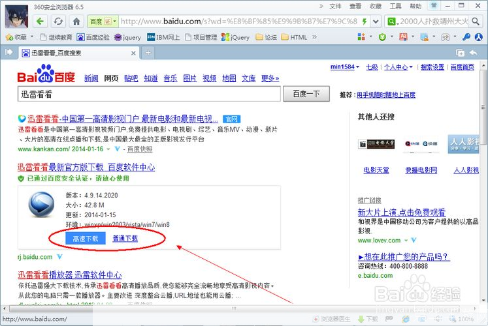The image size is (488, 326).
Task: Open the search engine selector dropdown
Action: [392, 22]
